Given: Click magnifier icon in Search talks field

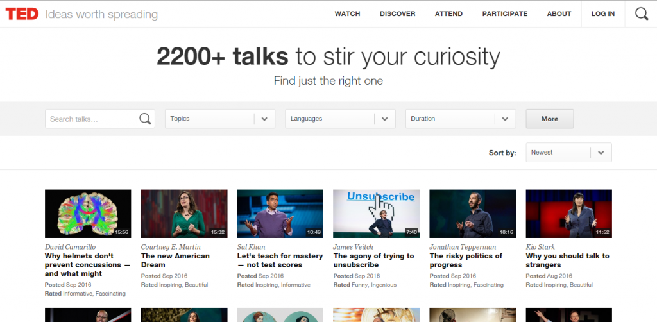Looking at the screenshot, I should [x=146, y=119].
